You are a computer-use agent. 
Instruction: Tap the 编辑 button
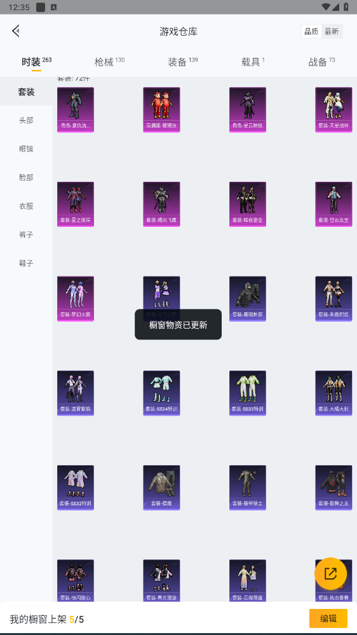point(328,618)
